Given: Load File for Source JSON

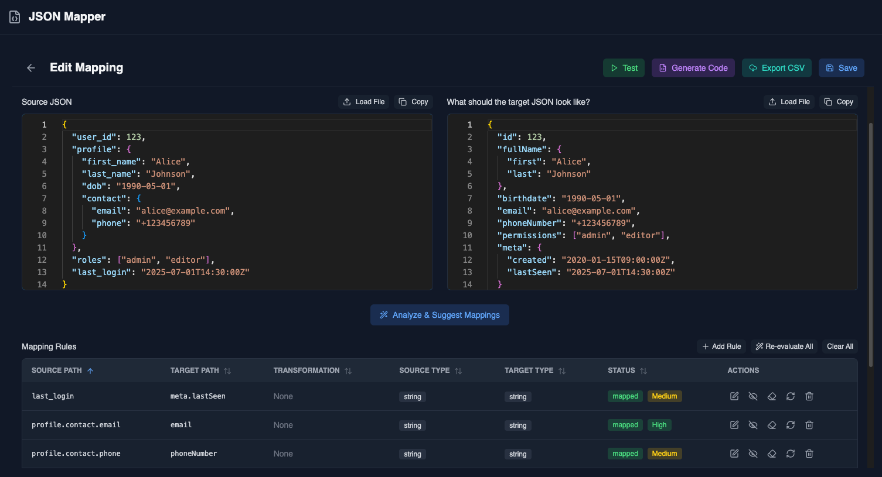Looking at the screenshot, I should click(363, 102).
